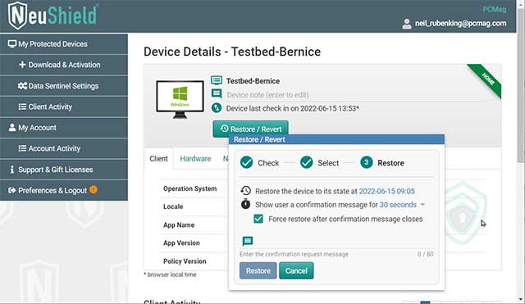Viewport: 525px width, 304px height.
Task: Click the monitor icon beside My Protected Devices
Action: click(12, 43)
